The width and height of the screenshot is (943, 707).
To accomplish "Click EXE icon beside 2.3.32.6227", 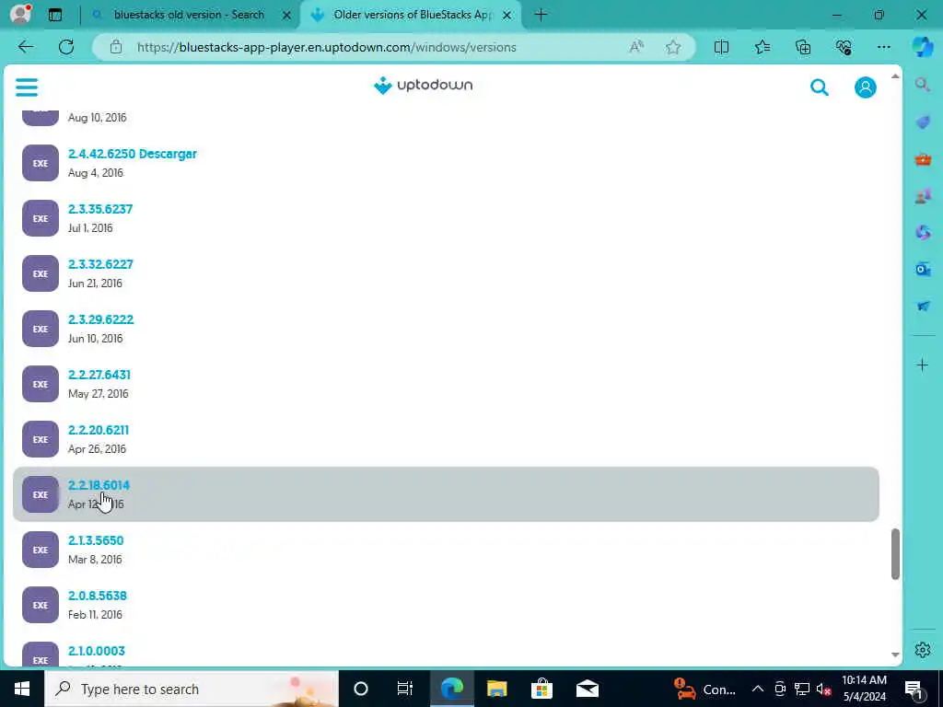I will coord(41,273).
